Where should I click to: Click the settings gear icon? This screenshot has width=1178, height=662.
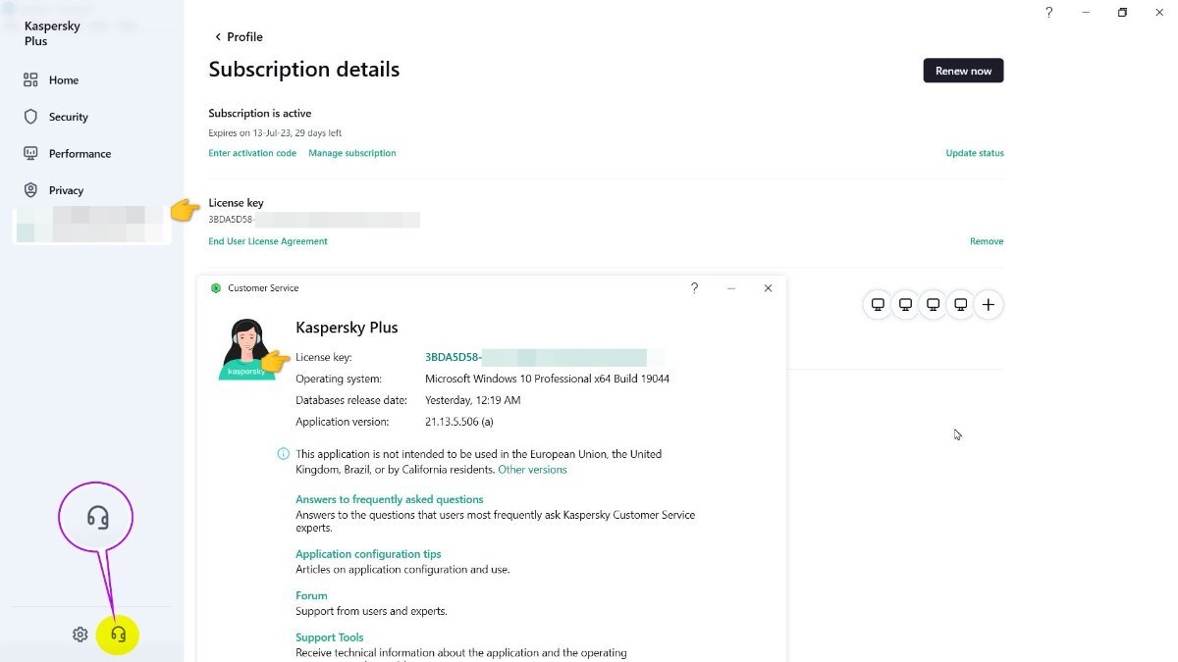click(80, 635)
